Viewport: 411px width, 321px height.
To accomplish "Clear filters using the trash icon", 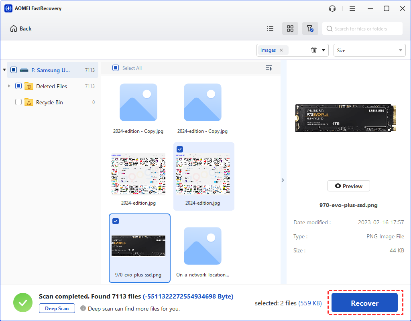I will 314,50.
